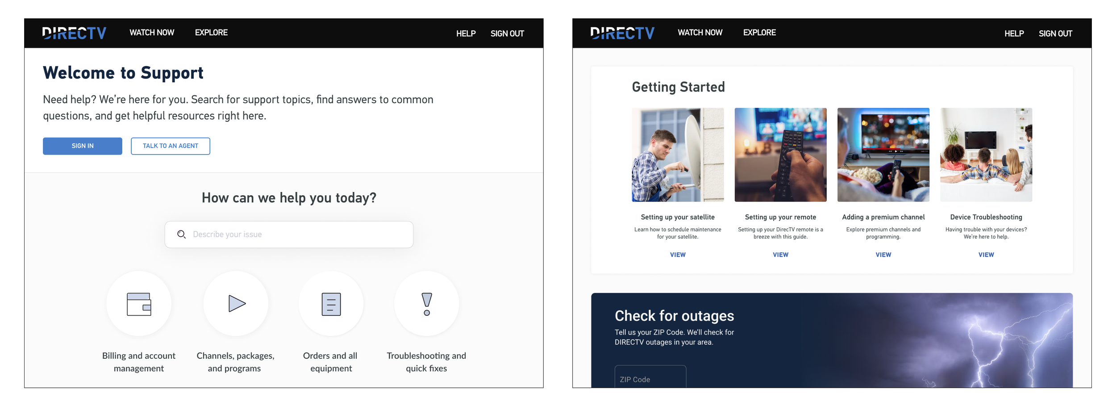Click VIEW under Setting up your remote

pos(780,255)
